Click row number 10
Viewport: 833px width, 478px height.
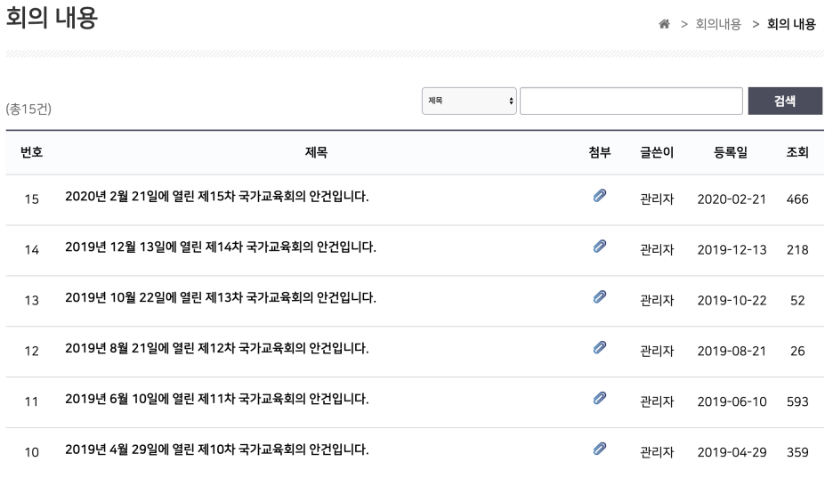[31, 452]
